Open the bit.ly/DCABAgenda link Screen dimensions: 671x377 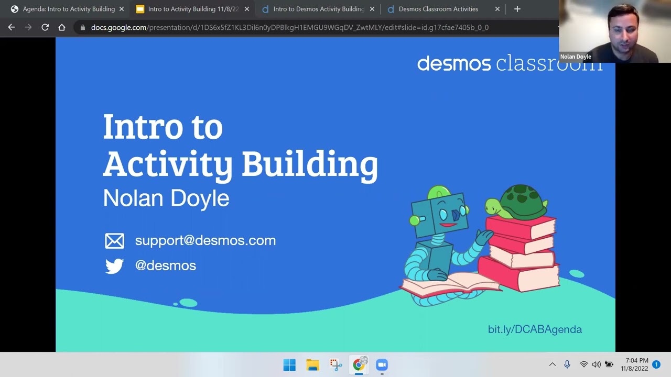pyautogui.click(x=535, y=329)
